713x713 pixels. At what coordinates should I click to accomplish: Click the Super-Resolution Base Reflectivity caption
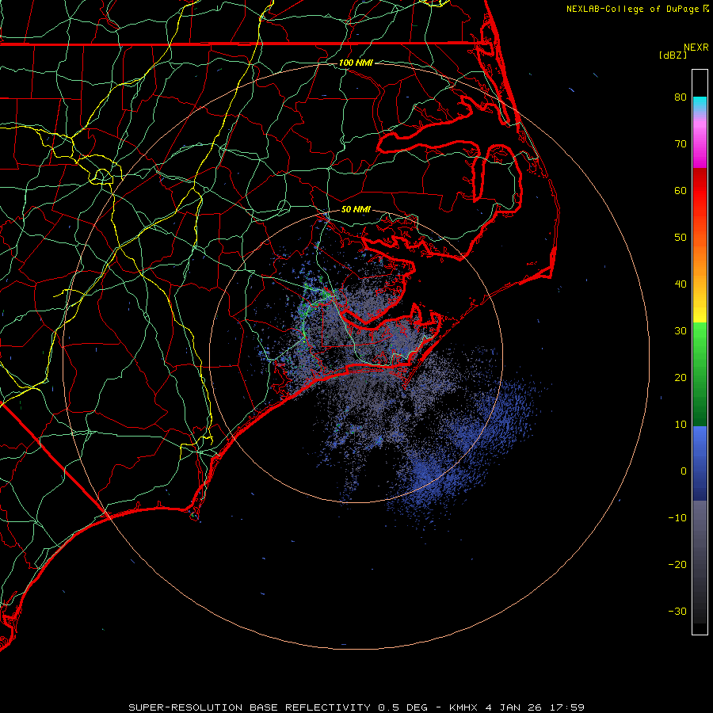tap(249, 707)
